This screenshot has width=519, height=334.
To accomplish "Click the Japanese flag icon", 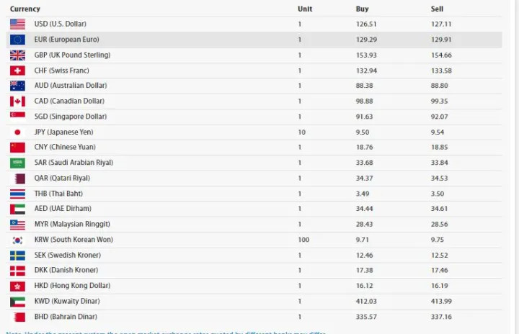I will pyautogui.click(x=17, y=132).
